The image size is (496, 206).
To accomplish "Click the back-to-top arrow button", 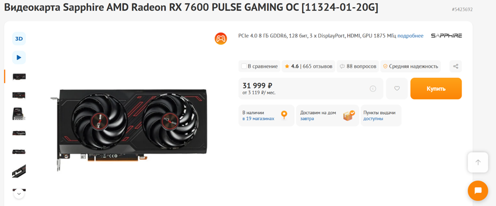I will (x=478, y=162).
